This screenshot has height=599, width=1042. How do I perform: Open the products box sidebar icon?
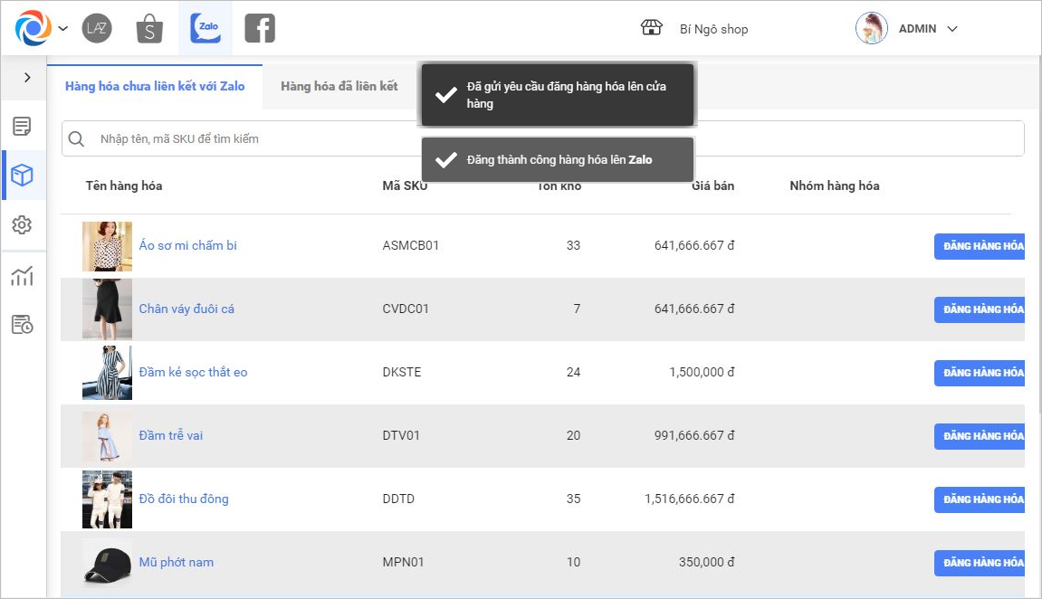point(23,176)
